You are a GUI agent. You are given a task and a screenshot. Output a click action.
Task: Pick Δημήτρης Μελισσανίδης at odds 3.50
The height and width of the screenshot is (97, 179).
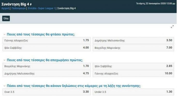[133, 40]
